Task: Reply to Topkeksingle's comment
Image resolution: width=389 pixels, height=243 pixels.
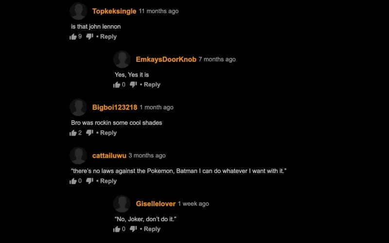Action: (108, 37)
